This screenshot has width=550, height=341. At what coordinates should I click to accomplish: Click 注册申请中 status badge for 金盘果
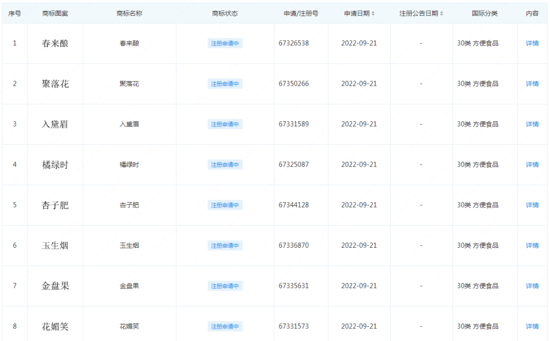point(225,285)
